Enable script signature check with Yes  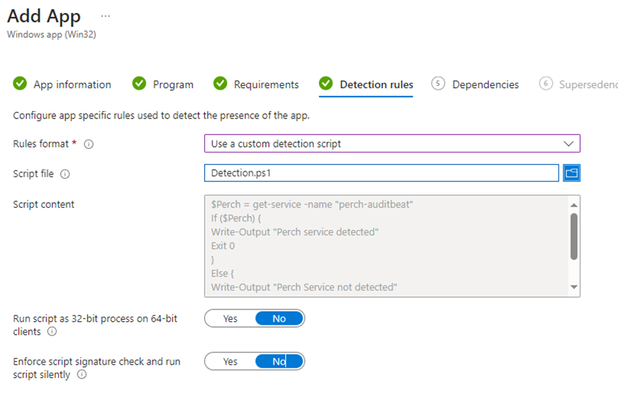(x=230, y=362)
